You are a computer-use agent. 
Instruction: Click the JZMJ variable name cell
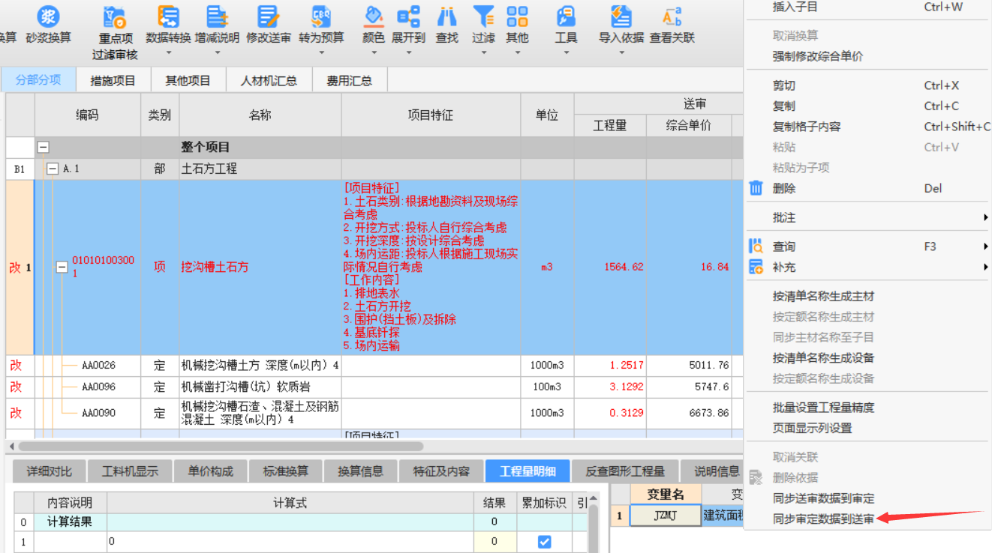tap(666, 516)
